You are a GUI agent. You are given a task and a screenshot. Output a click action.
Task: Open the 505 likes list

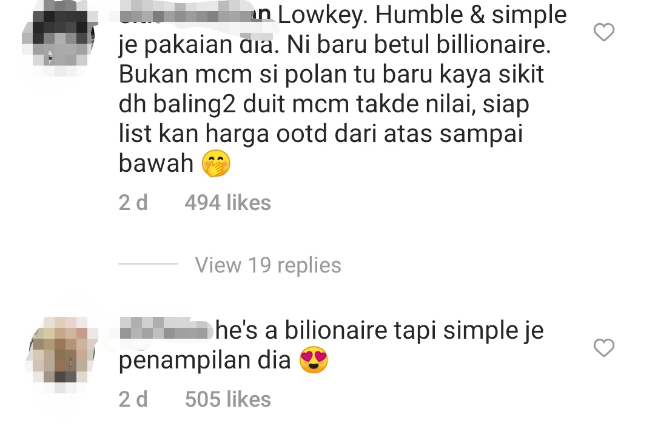(x=227, y=399)
